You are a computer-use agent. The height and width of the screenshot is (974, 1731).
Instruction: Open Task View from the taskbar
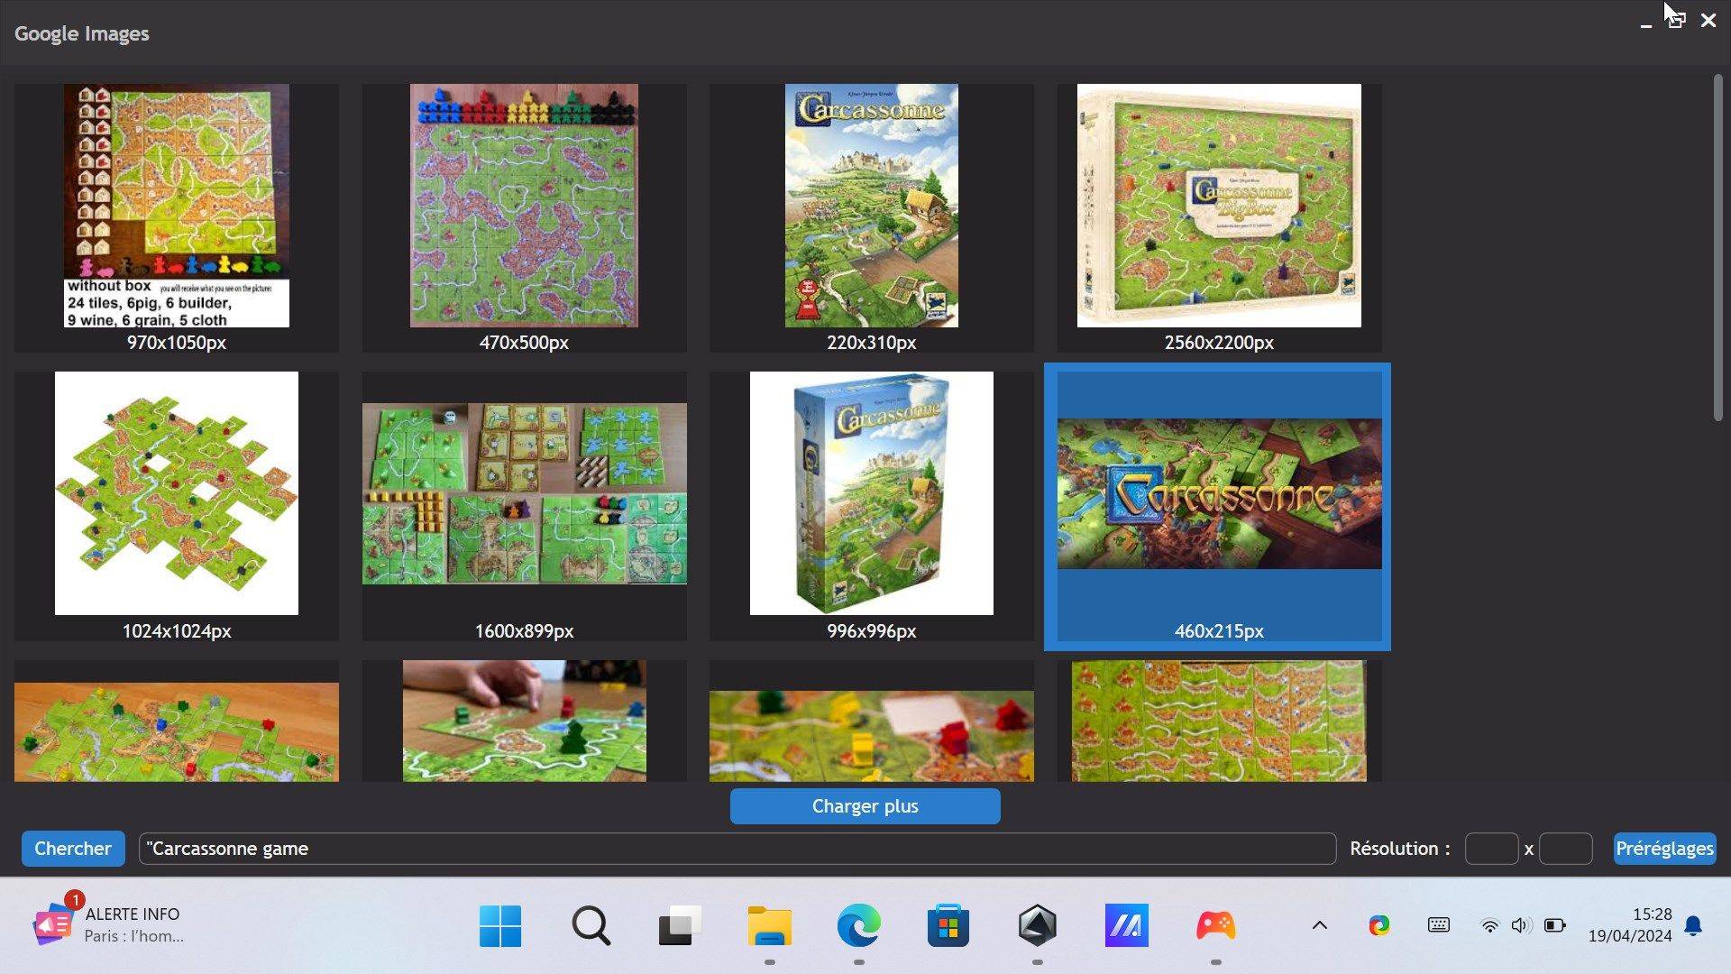[x=680, y=926]
